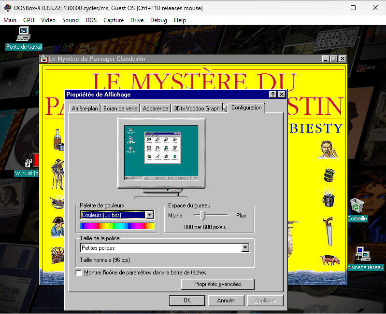Open the Sound menu
Viewport: 386px width, 314px height.
(x=71, y=20)
